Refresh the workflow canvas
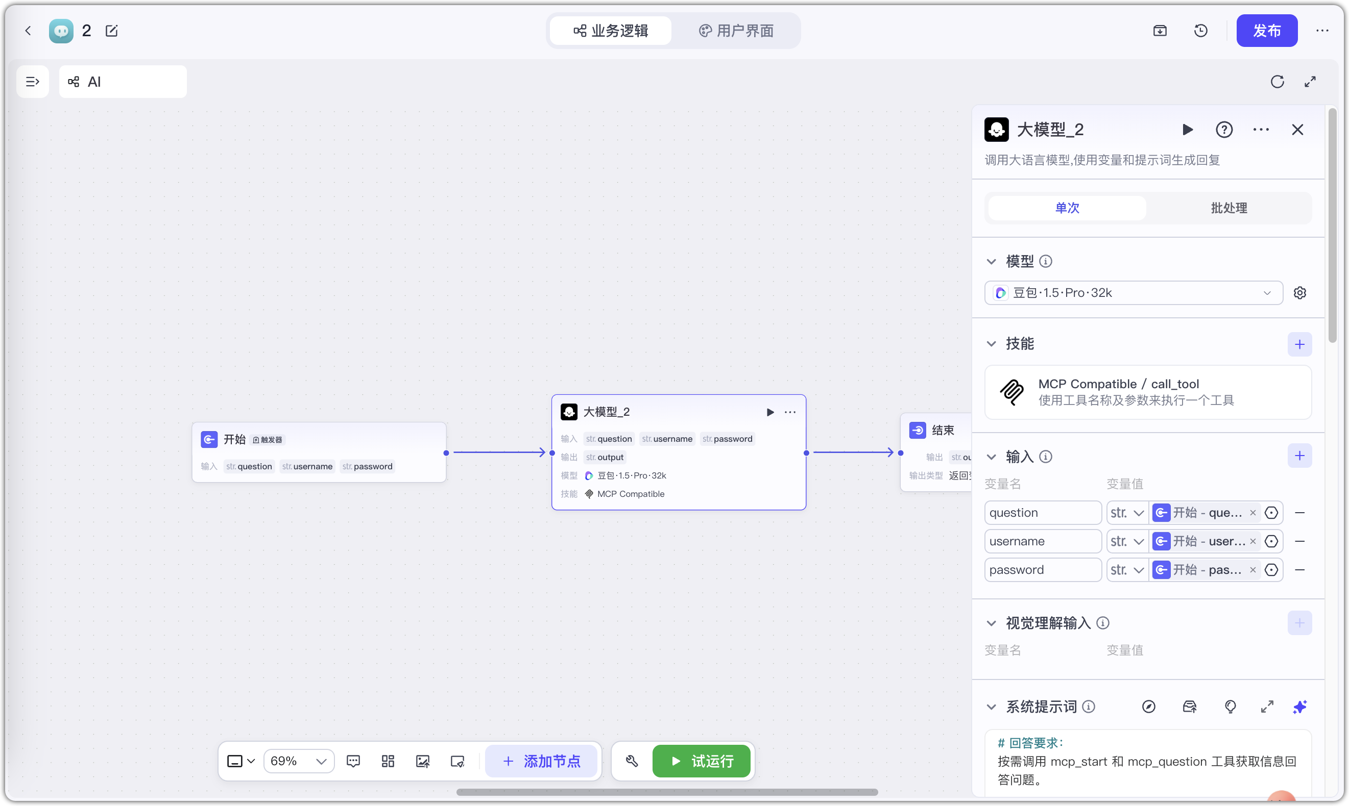 [1278, 81]
